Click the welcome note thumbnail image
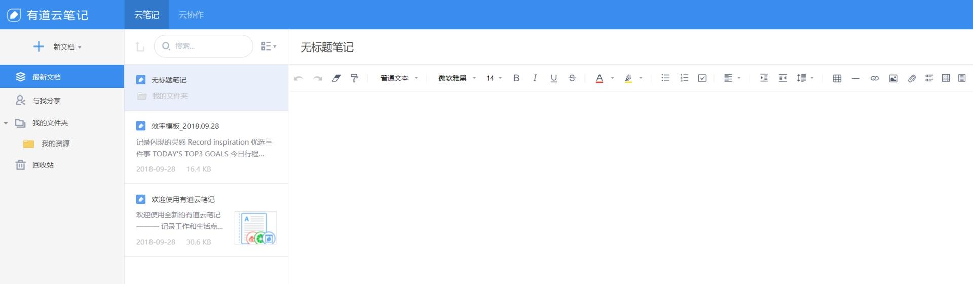 tap(255, 228)
